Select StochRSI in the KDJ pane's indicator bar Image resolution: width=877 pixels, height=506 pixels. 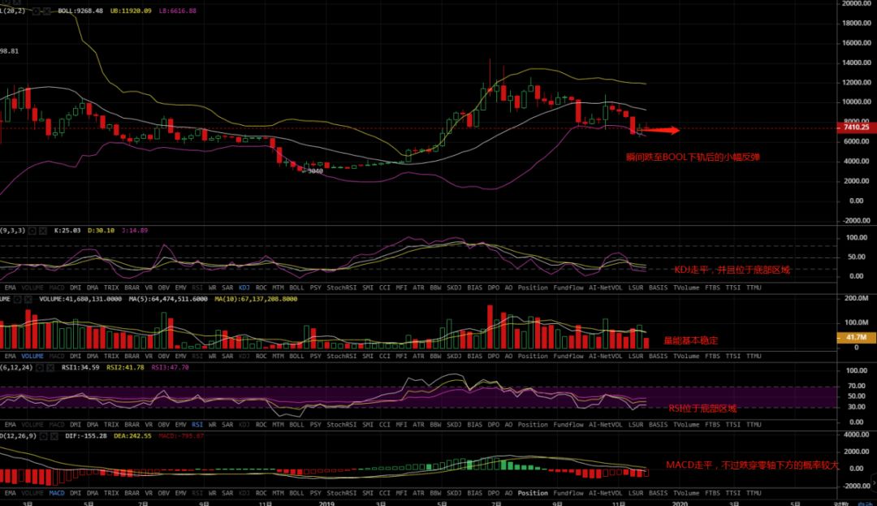tap(340, 288)
